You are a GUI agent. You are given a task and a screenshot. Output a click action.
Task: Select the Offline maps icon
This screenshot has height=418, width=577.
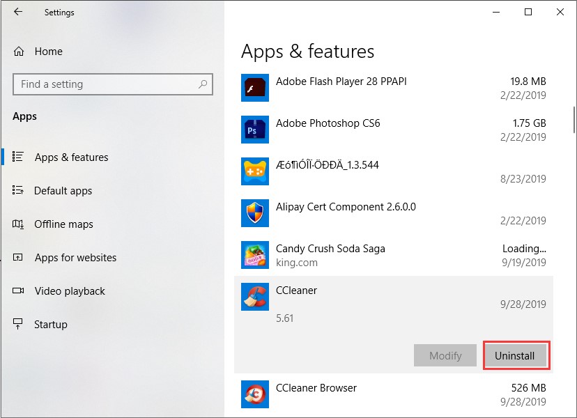(18, 224)
